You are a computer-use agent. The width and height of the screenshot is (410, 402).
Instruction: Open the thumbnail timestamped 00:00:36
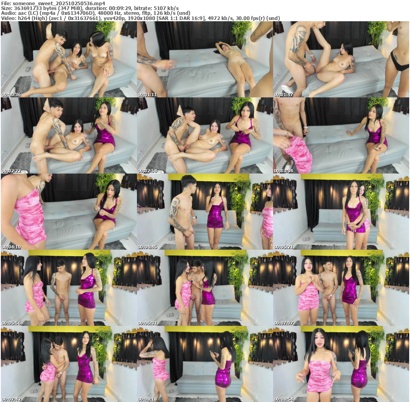(x=68, y=59)
